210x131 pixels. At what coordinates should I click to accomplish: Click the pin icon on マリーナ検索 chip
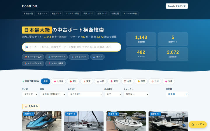coord(49,63)
